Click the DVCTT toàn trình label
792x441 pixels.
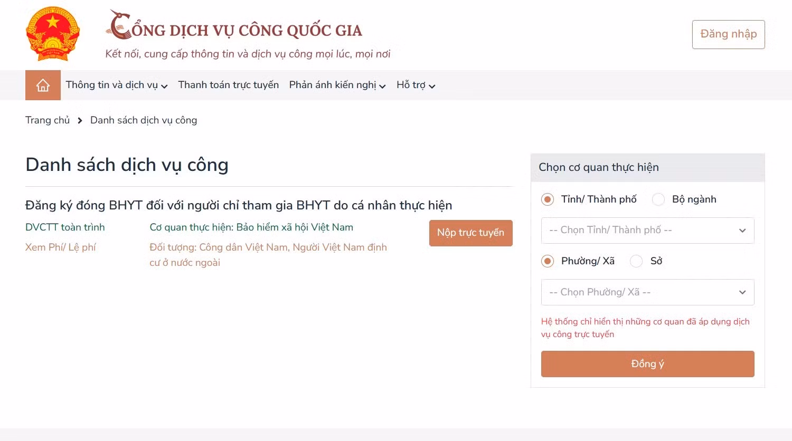click(x=65, y=227)
